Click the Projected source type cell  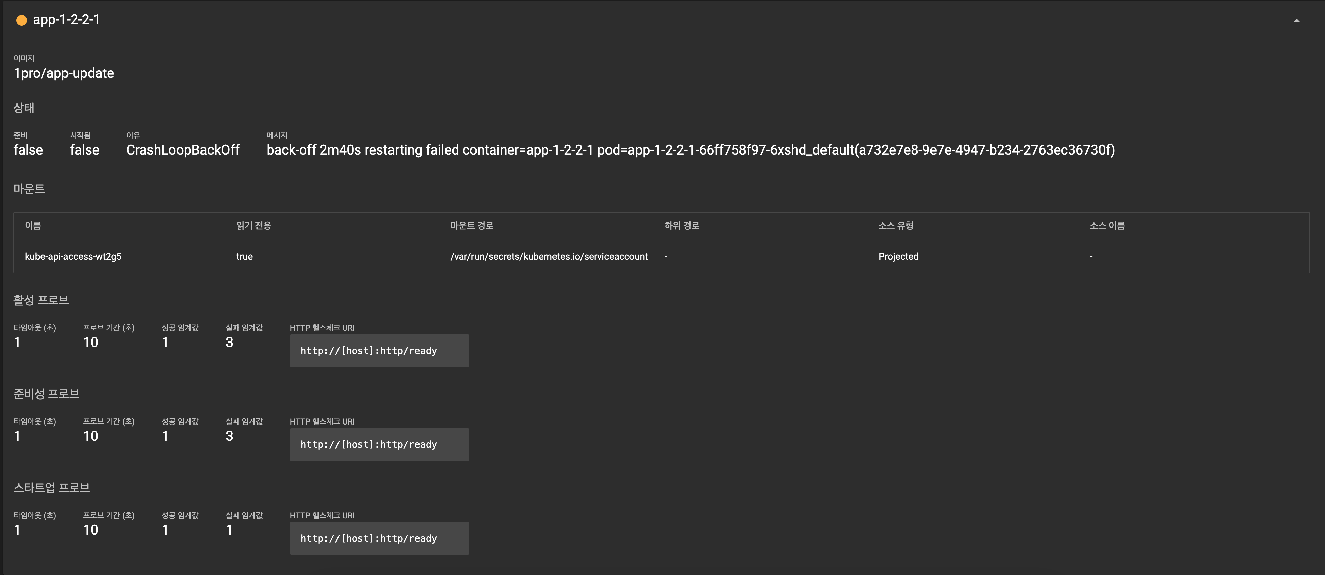(897, 256)
